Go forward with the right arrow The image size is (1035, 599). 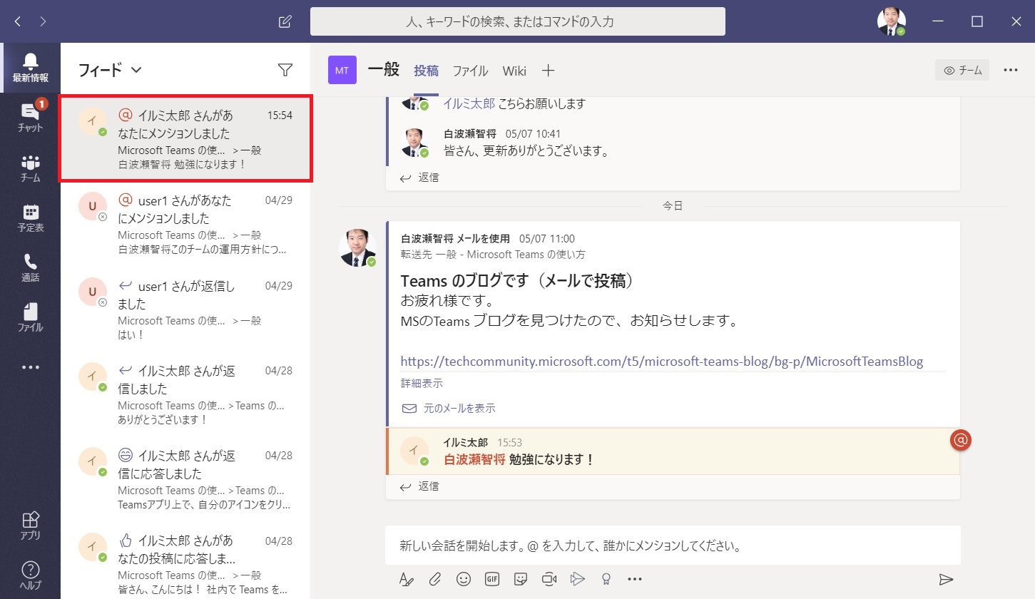[44, 21]
